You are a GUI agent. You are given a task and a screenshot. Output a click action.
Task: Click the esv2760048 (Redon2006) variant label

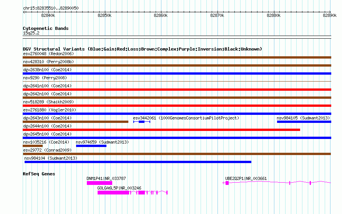tap(48, 54)
